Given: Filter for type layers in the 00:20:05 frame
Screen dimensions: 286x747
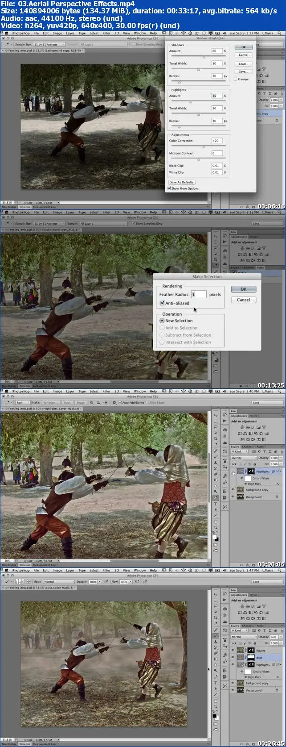Looking at the screenshot, I should click(x=265, y=451).
